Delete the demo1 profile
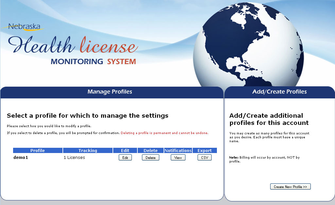Screen dimensions: 335x205 [150, 158]
